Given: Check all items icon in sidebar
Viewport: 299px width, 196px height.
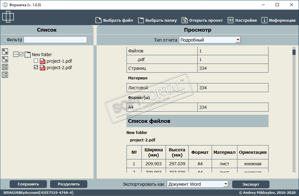Looking at the screenshot, I should coord(5,67).
